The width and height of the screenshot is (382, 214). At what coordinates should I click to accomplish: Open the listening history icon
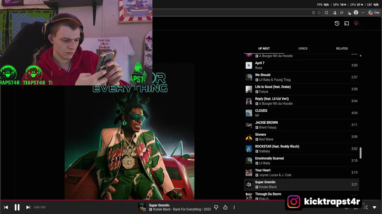click(x=337, y=23)
